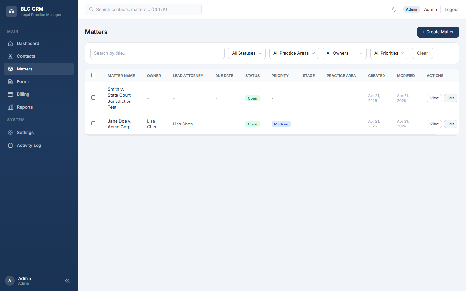The height and width of the screenshot is (291, 466).
Task: Click the Dashboard home icon in sidebar
Action: pos(11,43)
